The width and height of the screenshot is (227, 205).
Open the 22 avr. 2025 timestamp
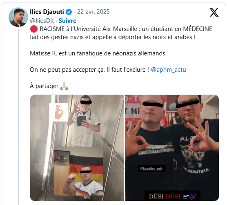click(x=93, y=12)
